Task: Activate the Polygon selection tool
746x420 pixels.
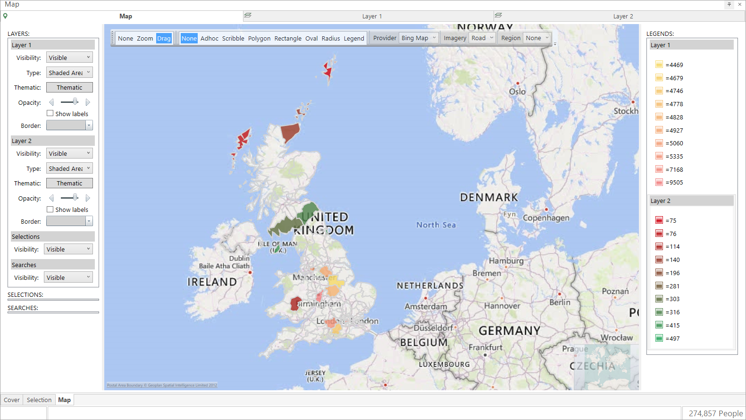Action: click(260, 38)
